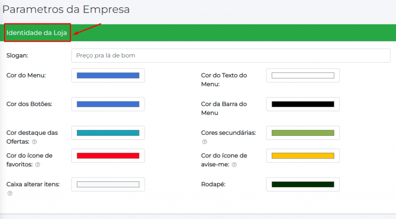Click help icon next to avise-me label

point(234,165)
